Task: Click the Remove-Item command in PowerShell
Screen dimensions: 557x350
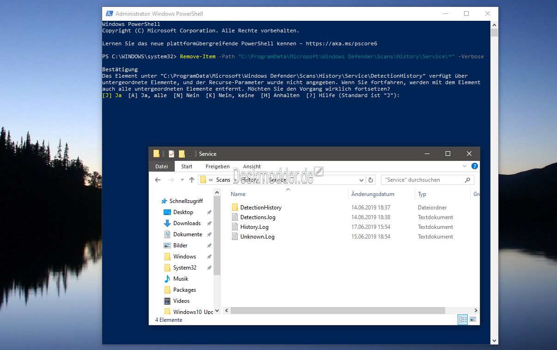Action: point(197,56)
